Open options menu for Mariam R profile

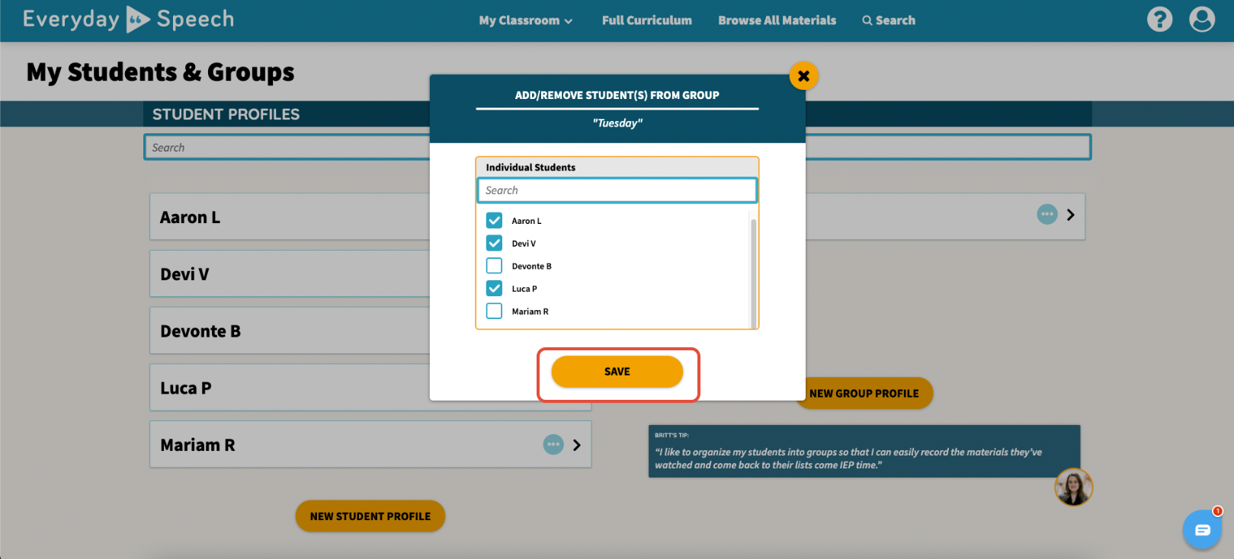553,445
